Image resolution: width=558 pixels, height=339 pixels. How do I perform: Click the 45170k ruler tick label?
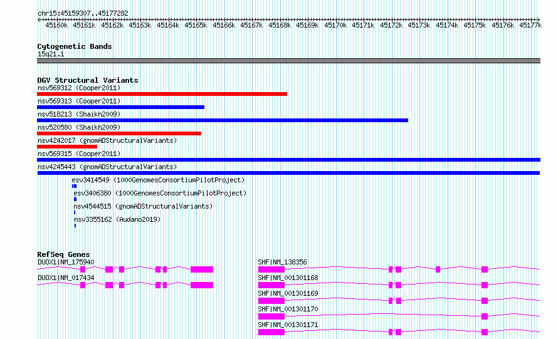pos(335,25)
